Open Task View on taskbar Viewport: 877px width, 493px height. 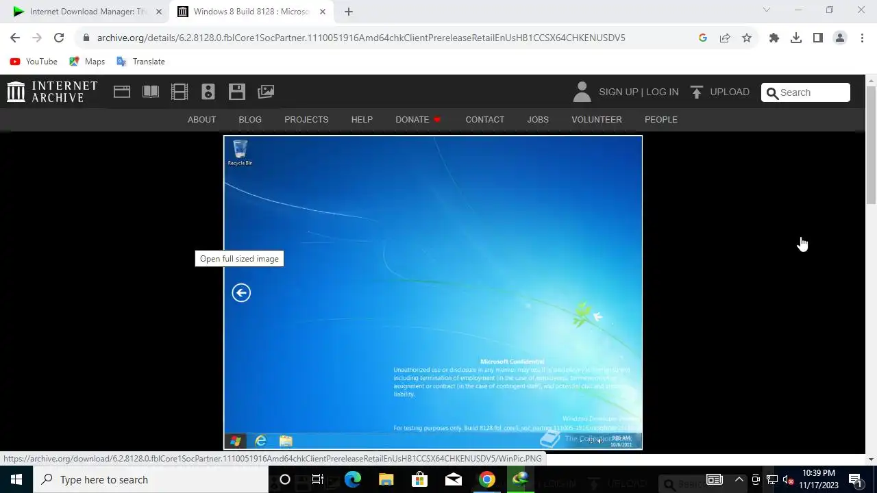[x=318, y=479]
